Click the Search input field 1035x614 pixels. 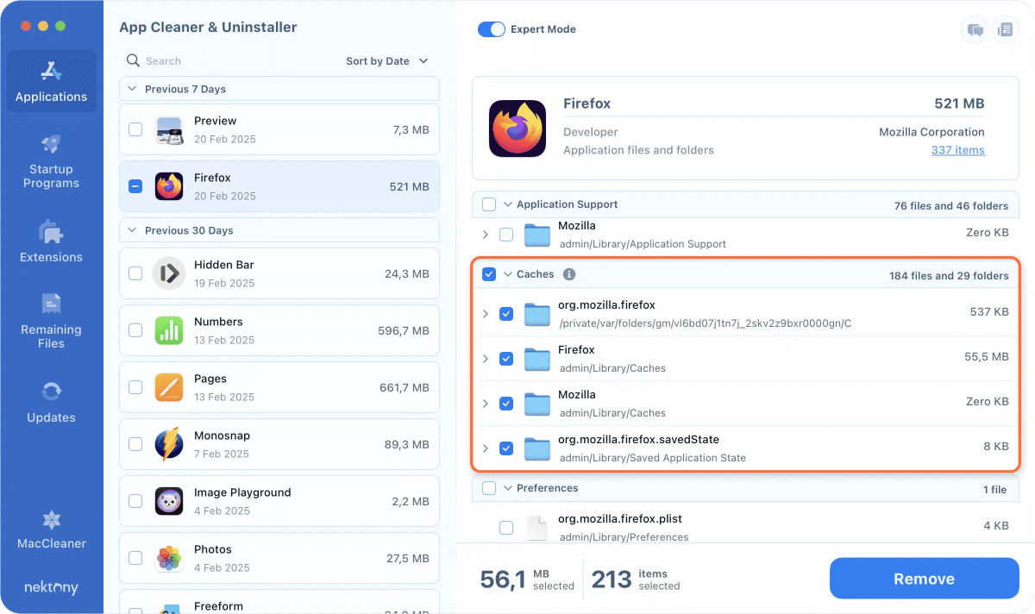(229, 61)
